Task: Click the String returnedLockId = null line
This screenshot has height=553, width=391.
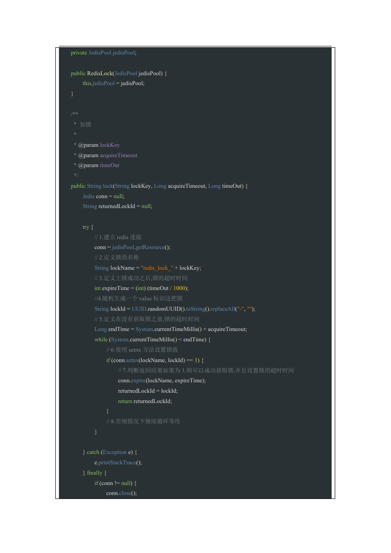Action: point(117,206)
